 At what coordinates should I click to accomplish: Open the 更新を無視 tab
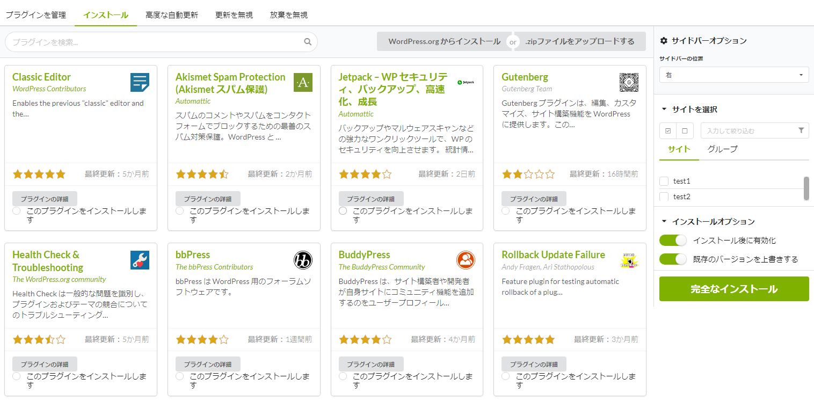(234, 15)
